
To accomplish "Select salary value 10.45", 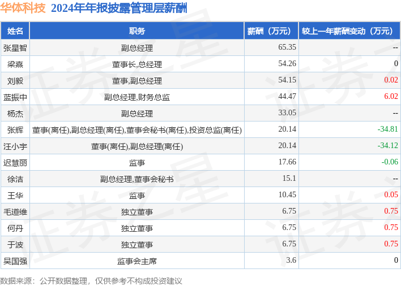I will (287, 194).
